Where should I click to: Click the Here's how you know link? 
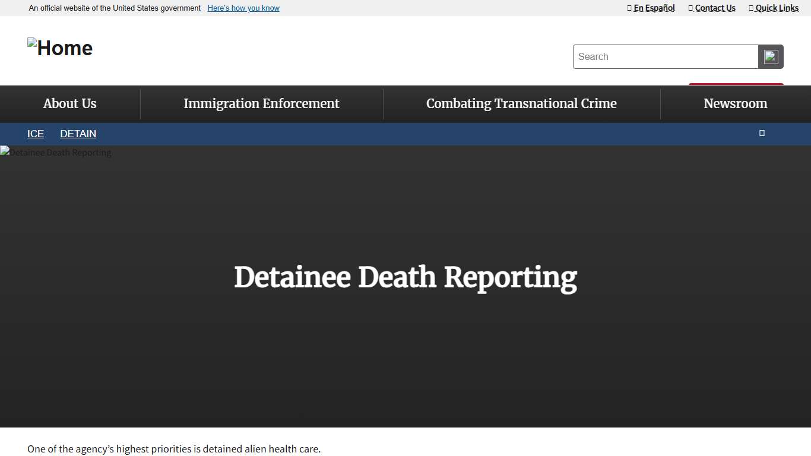click(243, 8)
